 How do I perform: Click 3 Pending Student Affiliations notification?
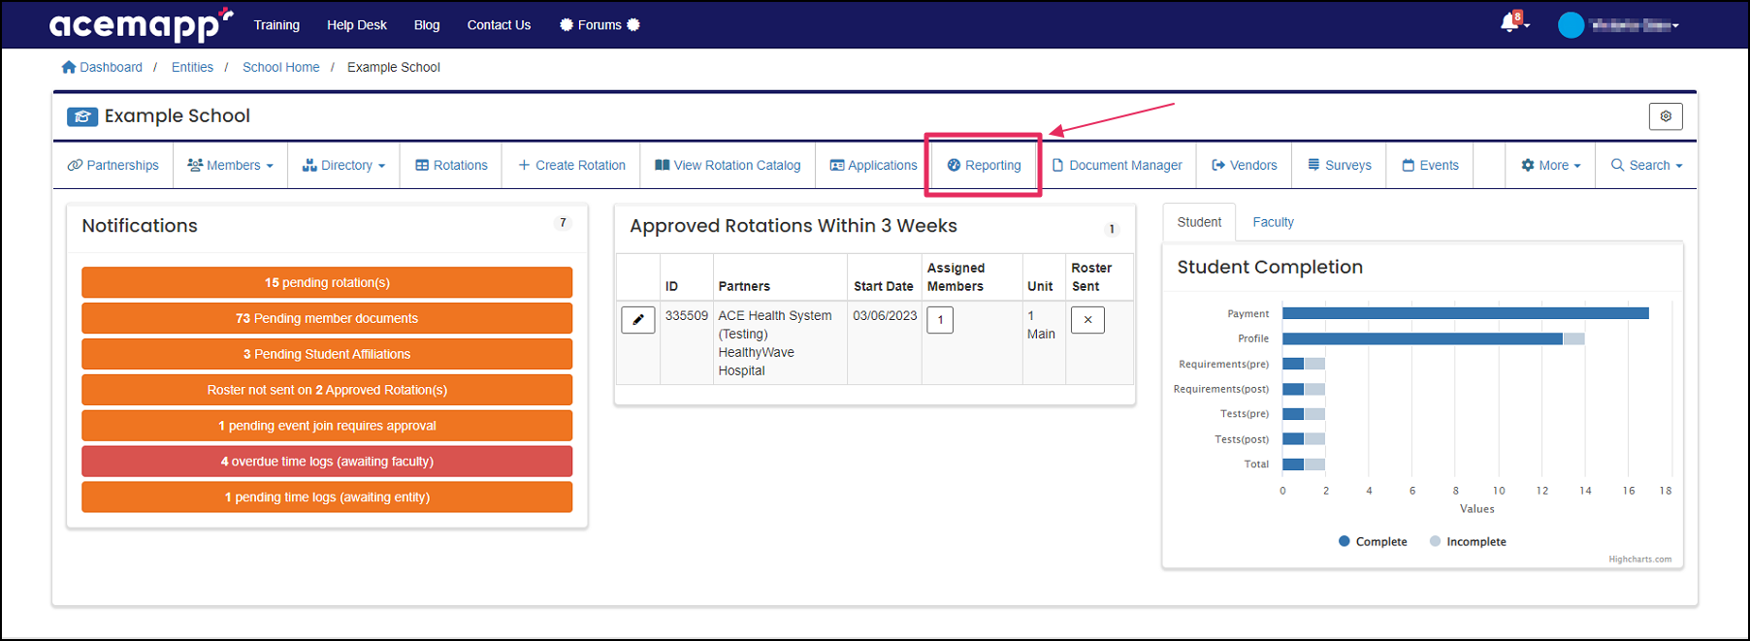(327, 354)
